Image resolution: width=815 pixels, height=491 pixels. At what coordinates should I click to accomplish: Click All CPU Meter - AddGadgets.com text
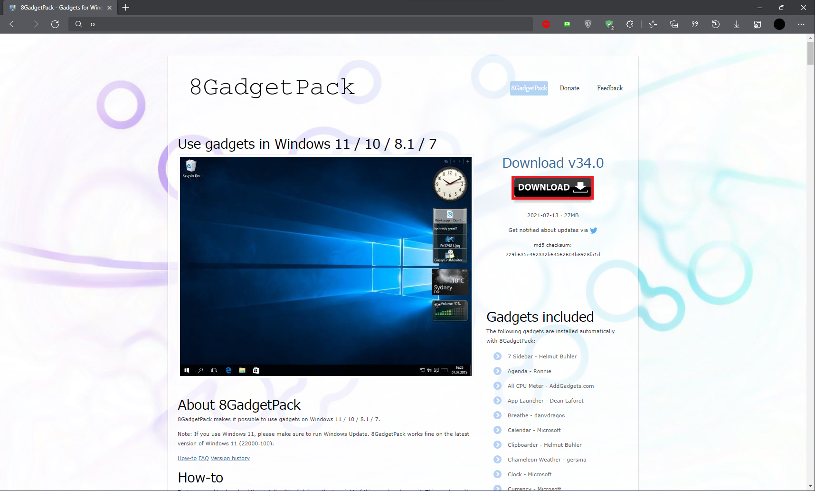(550, 386)
